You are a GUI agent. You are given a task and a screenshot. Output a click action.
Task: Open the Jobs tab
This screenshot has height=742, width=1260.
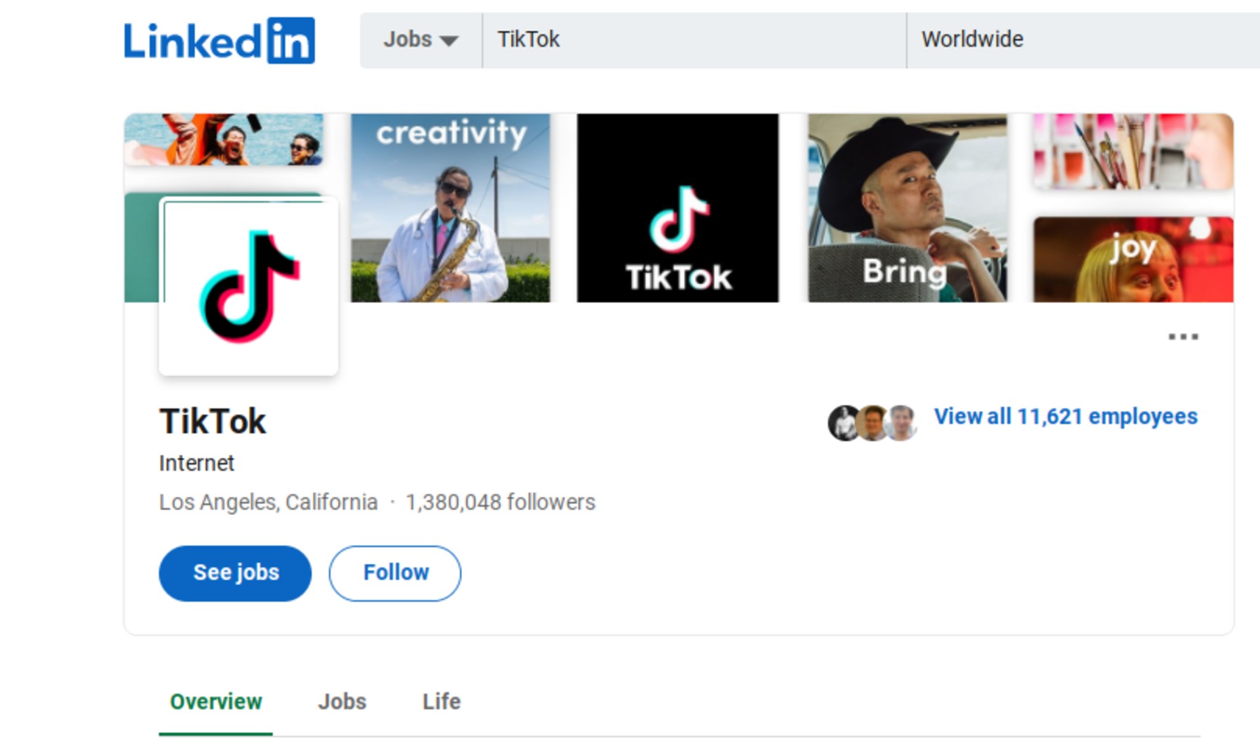(342, 701)
